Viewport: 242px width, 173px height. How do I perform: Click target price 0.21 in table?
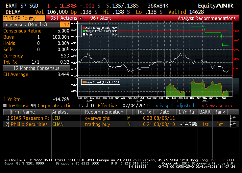[x=148, y=124]
